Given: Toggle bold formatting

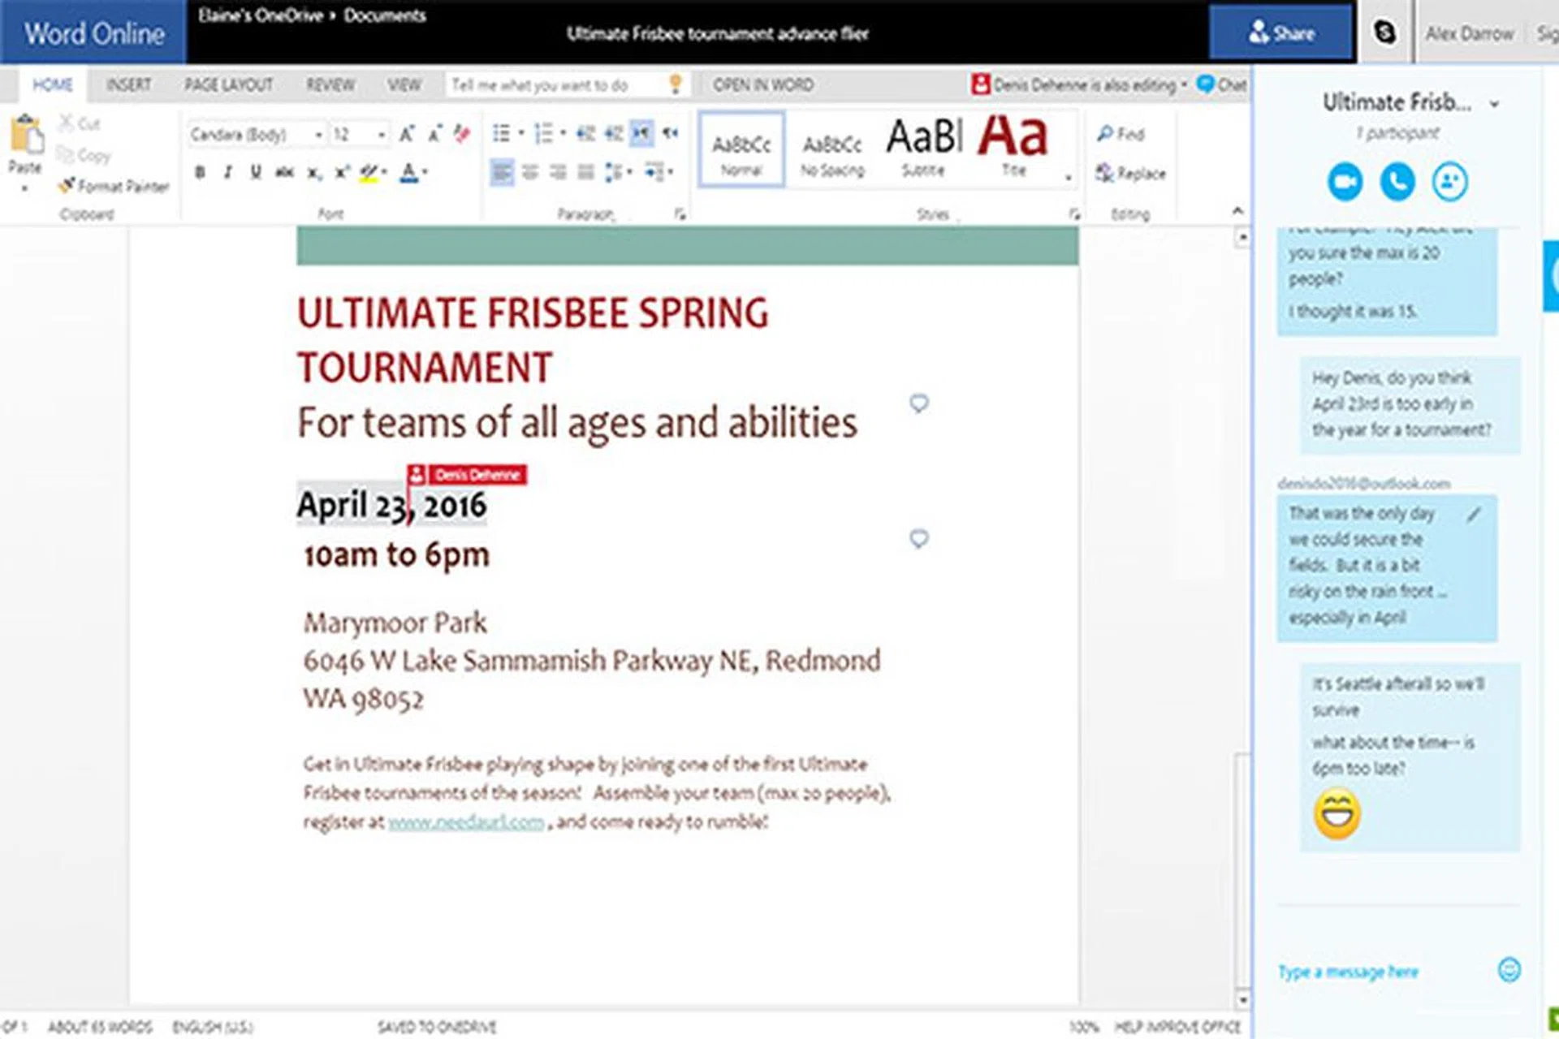Looking at the screenshot, I should coord(200,172).
